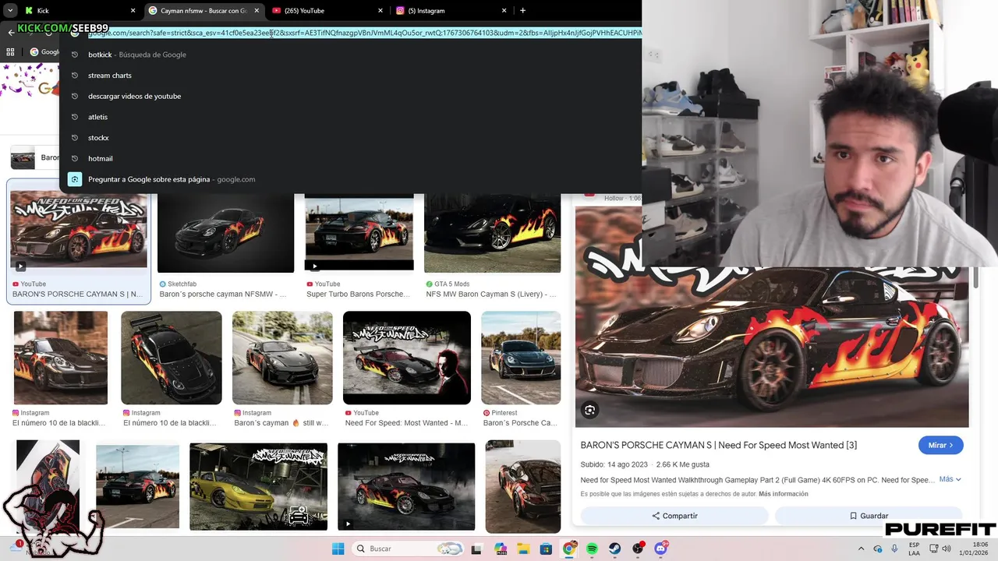Select the 'atletis' history suggestion
Image resolution: width=998 pixels, height=561 pixels.
(350, 117)
